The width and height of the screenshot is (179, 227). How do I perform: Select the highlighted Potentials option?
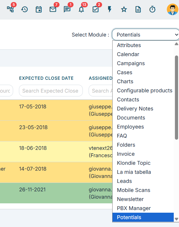[143, 217]
